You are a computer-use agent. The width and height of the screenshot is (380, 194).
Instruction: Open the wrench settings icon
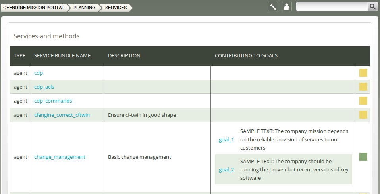tap(273, 6)
